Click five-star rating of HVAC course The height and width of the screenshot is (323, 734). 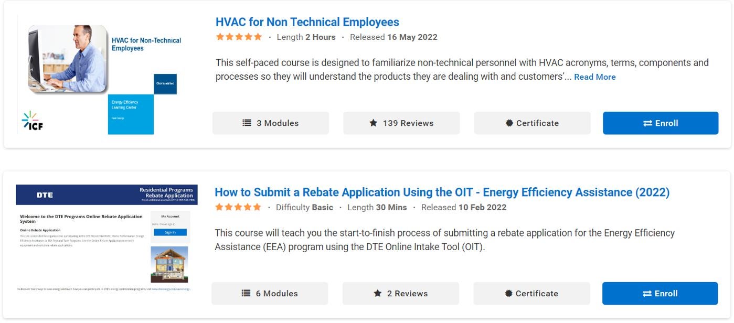click(x=239, y=37)
